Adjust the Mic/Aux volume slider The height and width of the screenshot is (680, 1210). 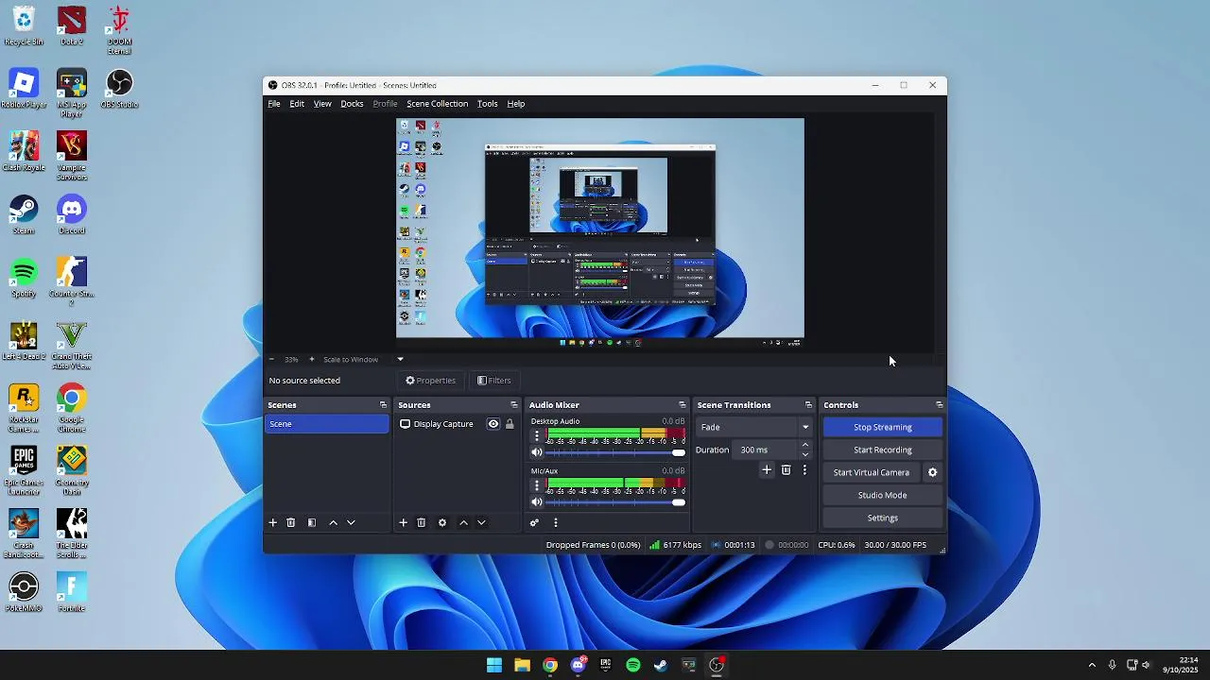pyautogui.click(x=616, y=501)
